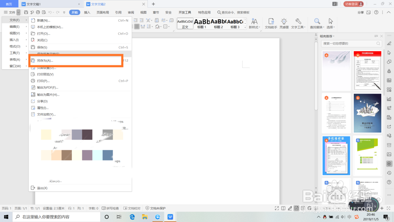Click the Windows taskbar search box
The height and width of the screenshot is (222, 394).
56,217
